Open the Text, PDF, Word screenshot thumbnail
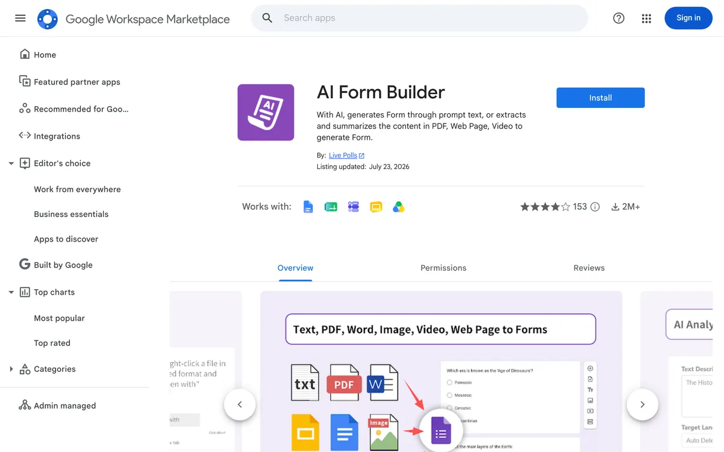This screenshot has width=724, height=452. click(x=441, y=371)
